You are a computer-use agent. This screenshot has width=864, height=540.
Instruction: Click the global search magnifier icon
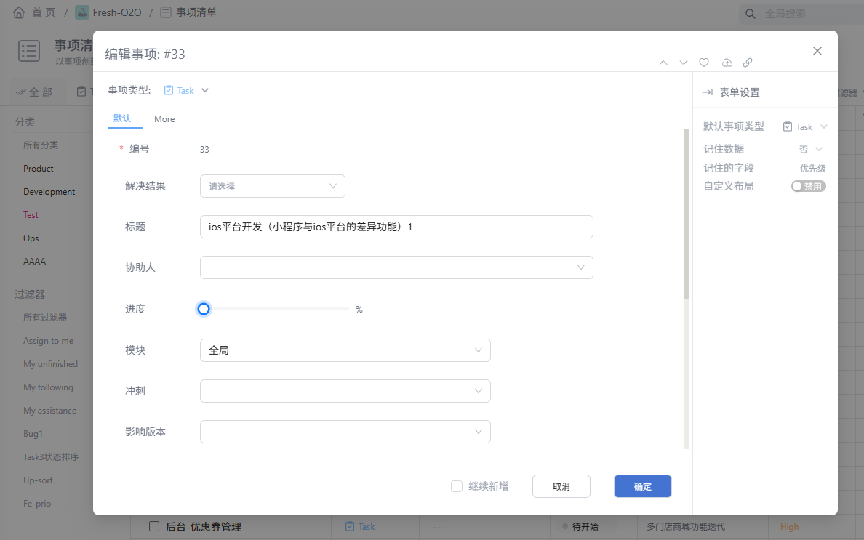pyautogui.click(x=750, y=14)
